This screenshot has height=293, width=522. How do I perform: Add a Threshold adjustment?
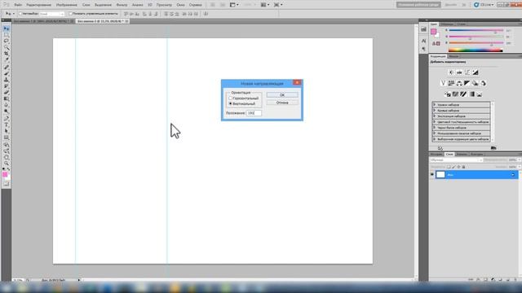[463, 94]
